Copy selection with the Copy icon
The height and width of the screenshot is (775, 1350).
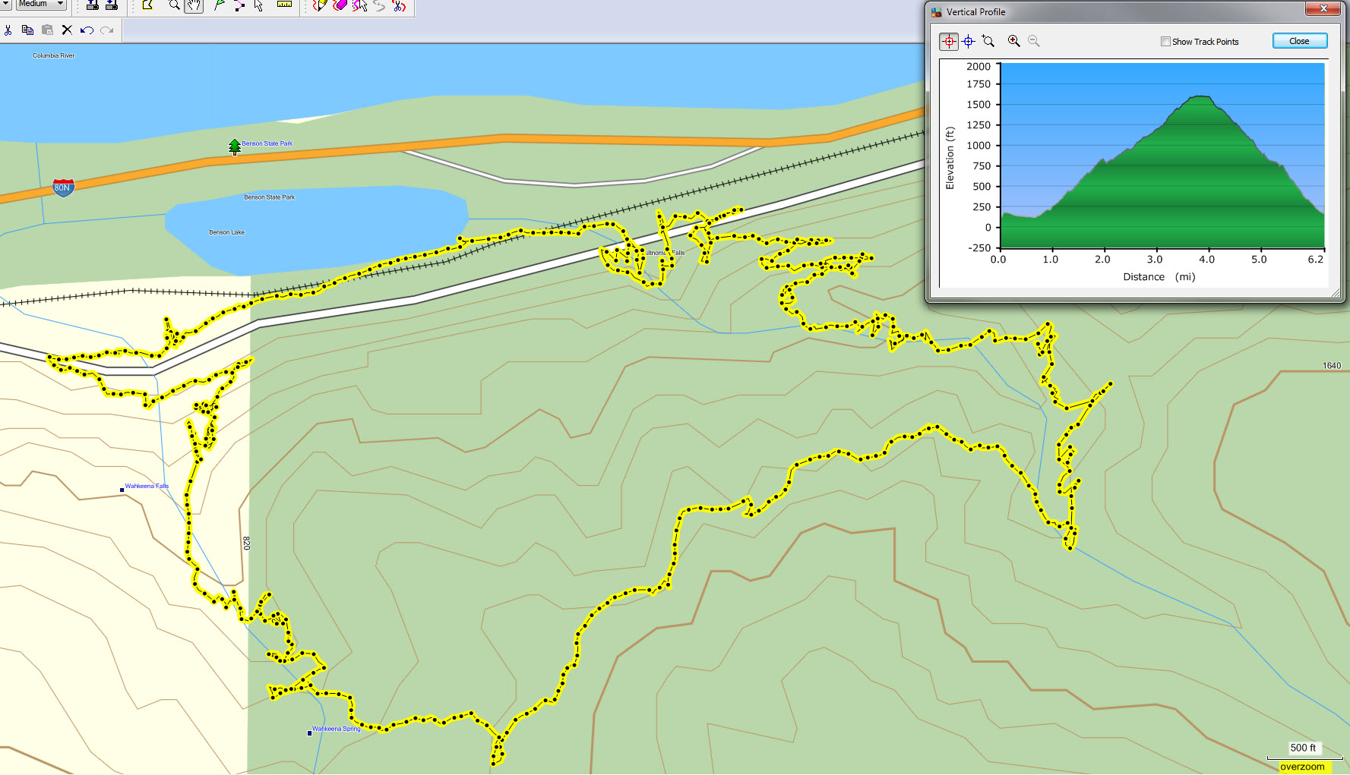coord(27,30)
